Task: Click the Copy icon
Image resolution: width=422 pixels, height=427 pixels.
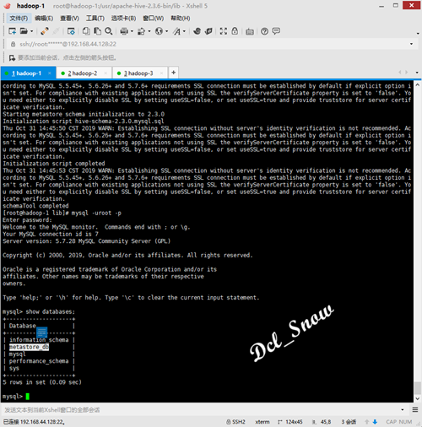Action: [86, 31]
